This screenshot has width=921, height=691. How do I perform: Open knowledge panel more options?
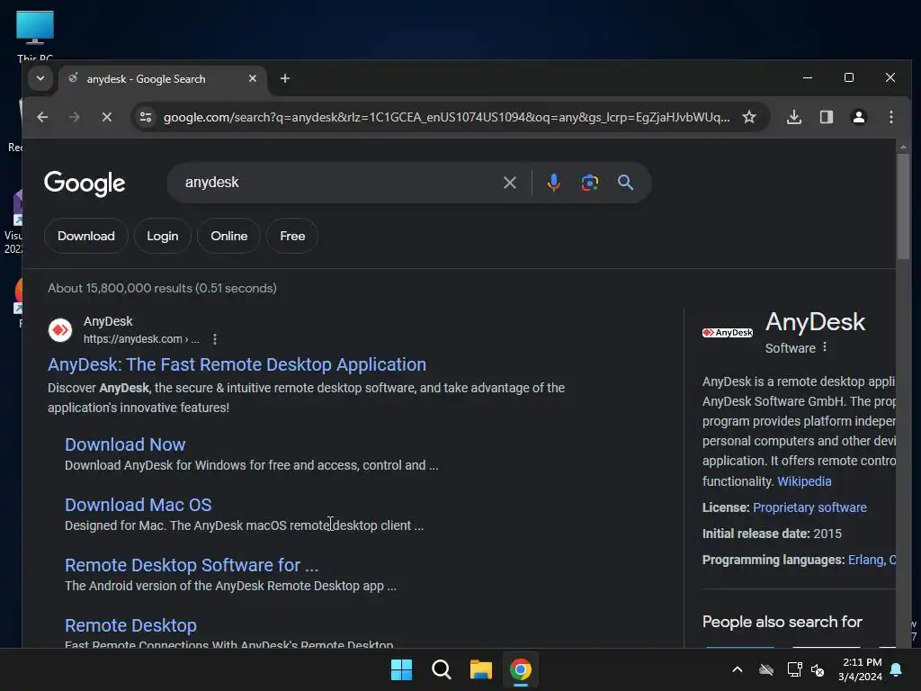pos(825,347)
